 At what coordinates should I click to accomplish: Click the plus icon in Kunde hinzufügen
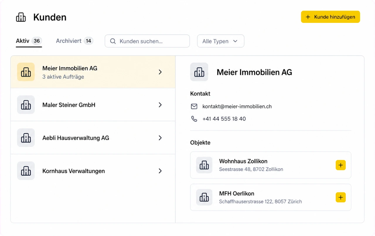point(308,17)
